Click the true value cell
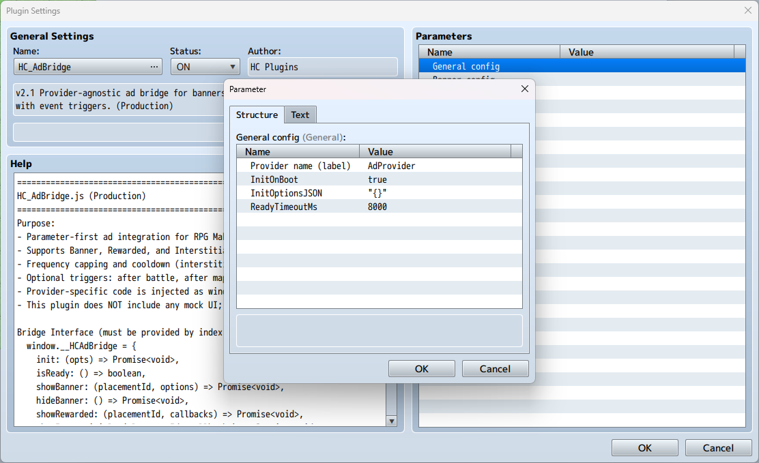Screen dimensions: 759x463 (x=377, y=179)
